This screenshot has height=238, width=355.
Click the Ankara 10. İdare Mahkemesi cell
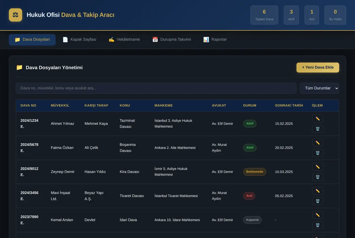[177, 220]
